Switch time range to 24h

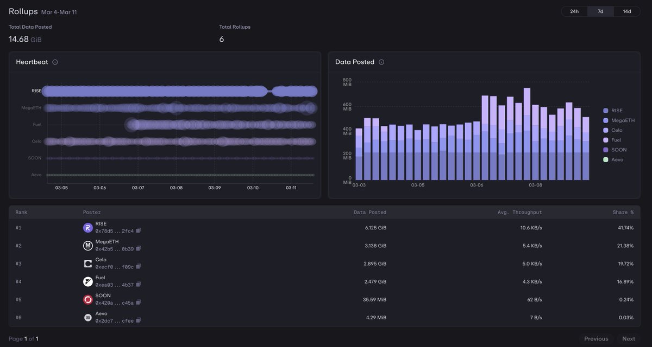point(574,11)
